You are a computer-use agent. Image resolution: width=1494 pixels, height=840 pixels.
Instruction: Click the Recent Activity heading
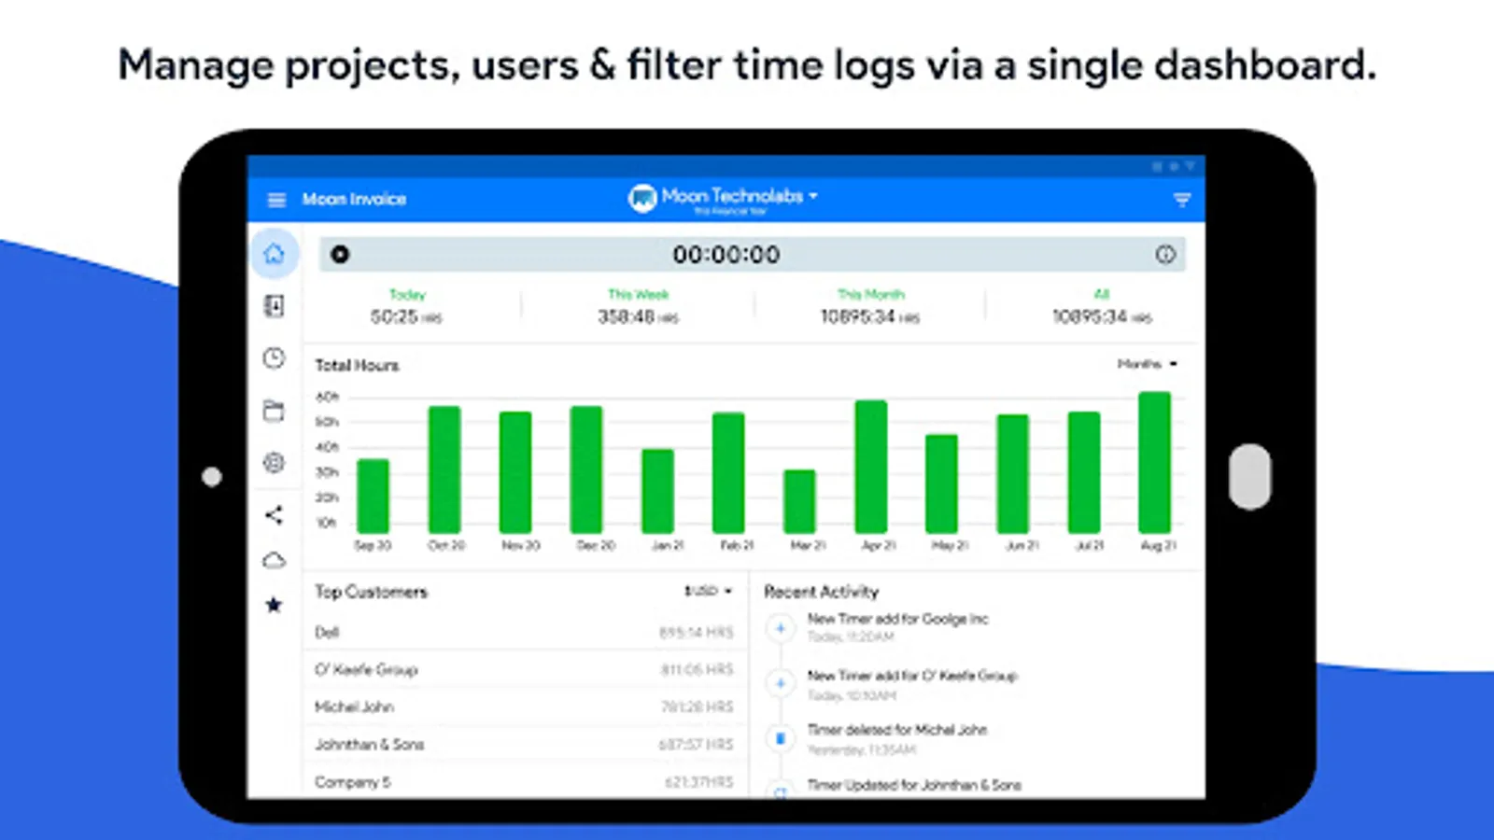point(822,592)
